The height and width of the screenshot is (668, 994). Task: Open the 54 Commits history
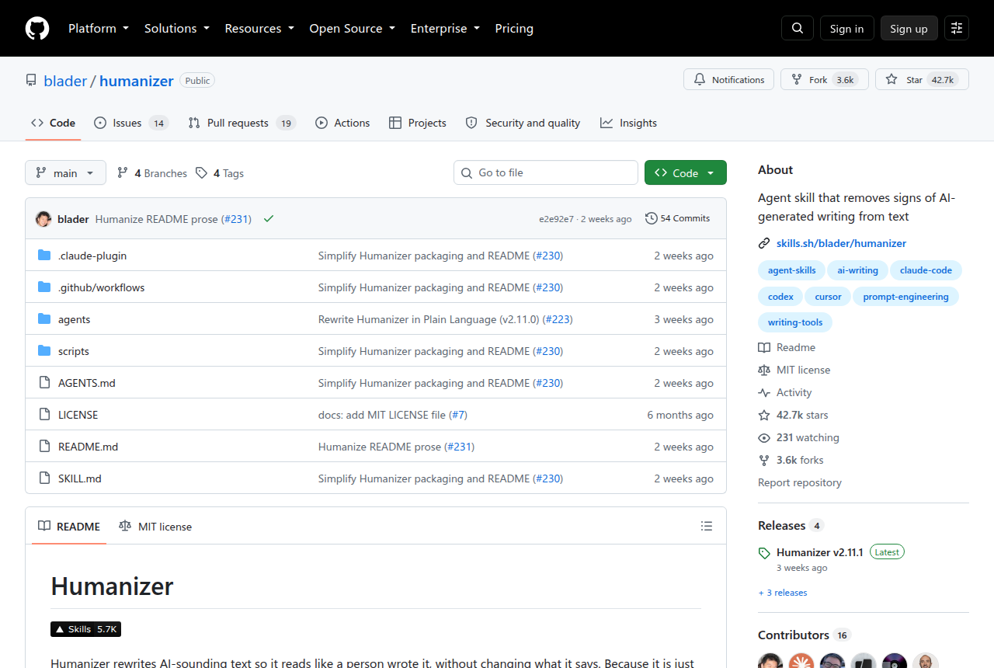(x=678, y=219)
